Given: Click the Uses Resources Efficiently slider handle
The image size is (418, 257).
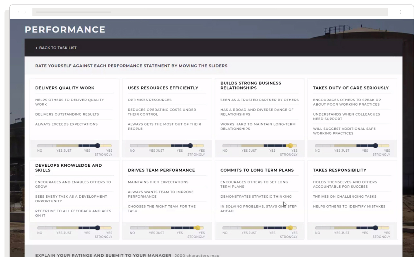Looking at the screenshot, I should [x=190, y=146].
